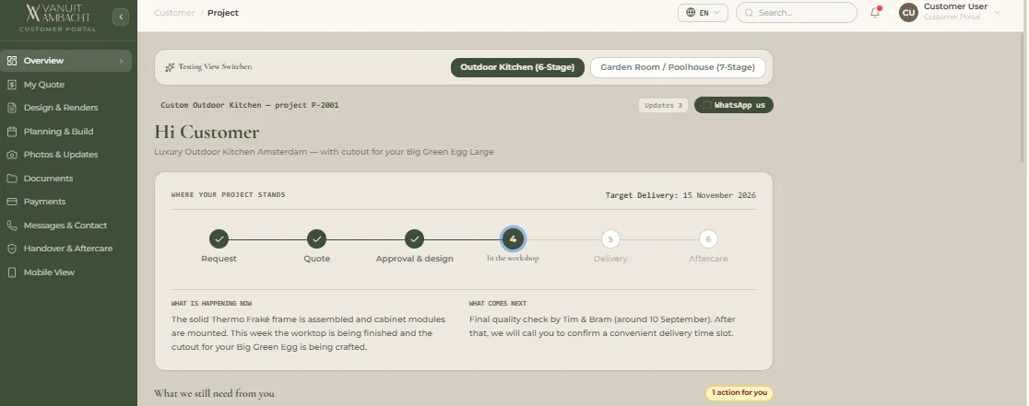The width and height of the screenshot is (1029, 406).
Task: Click the Photos & Updates camera icon
Action: [x=12, y=156]
